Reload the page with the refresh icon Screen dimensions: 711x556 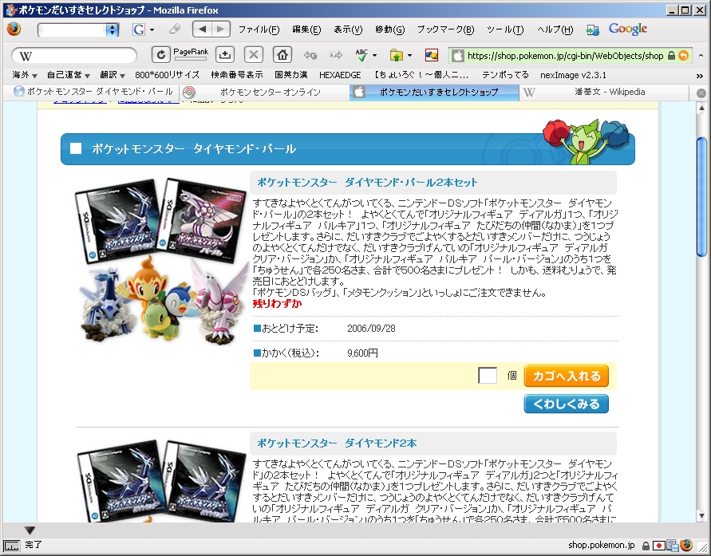(x=160, y=55)
